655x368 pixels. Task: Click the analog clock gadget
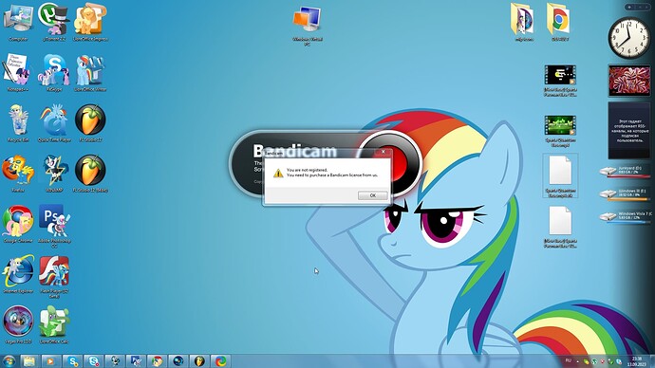point(629,38)
